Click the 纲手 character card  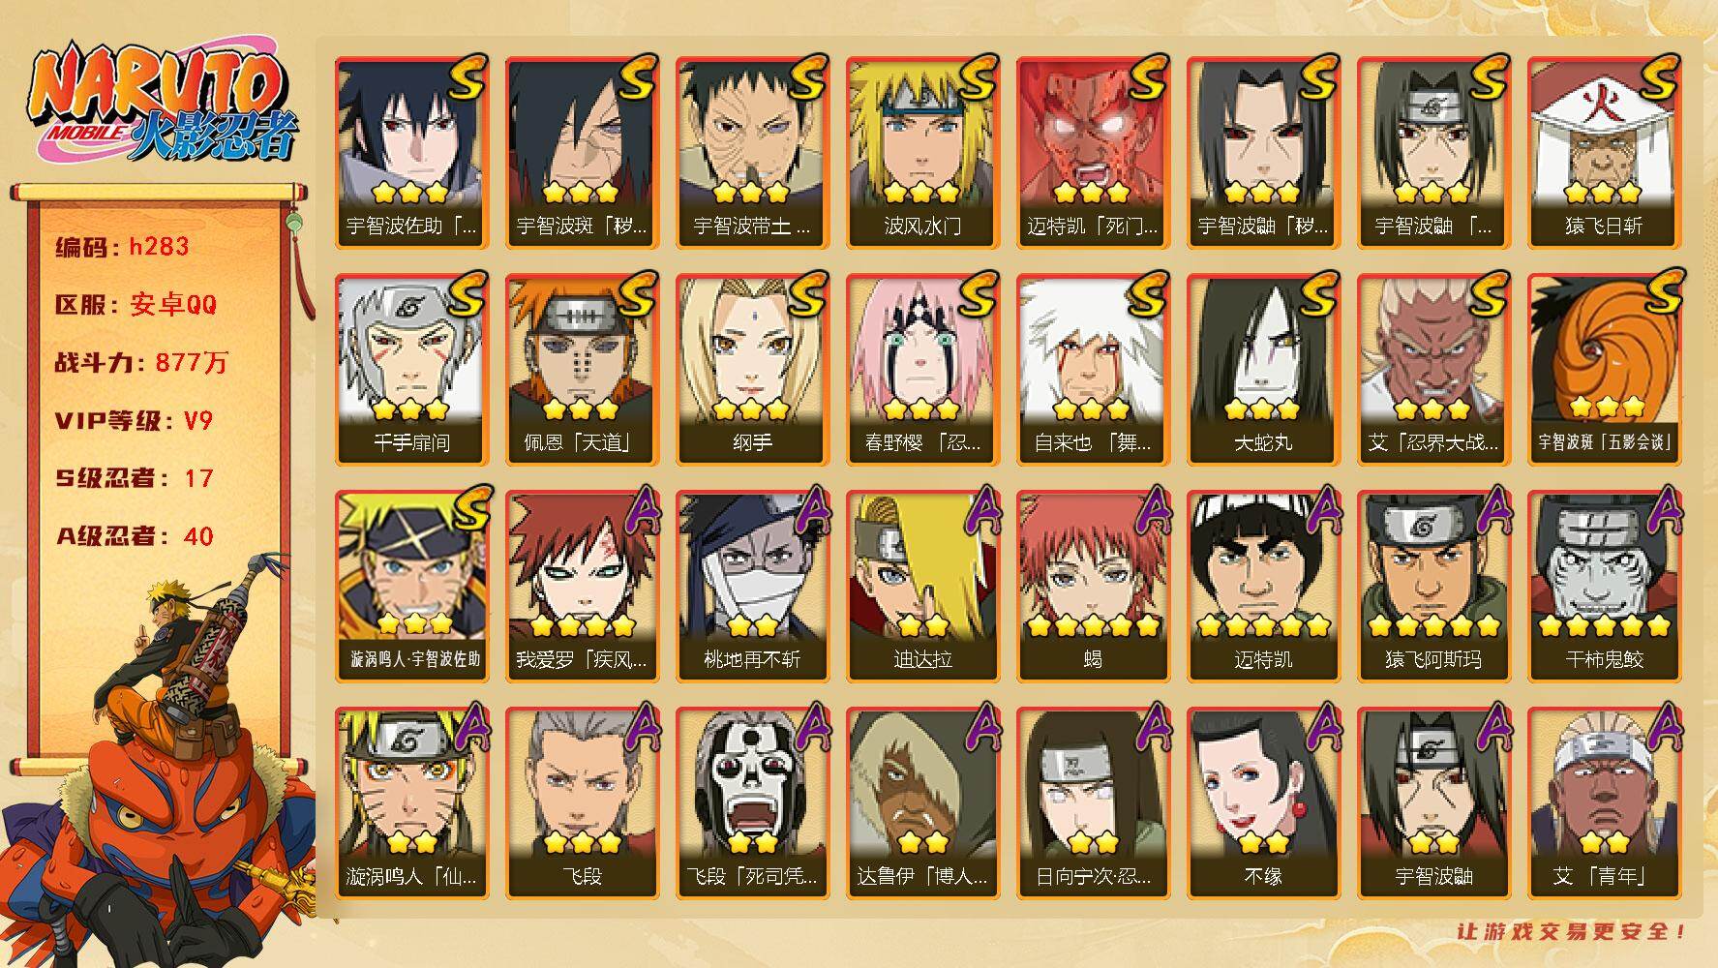(752, 370)
